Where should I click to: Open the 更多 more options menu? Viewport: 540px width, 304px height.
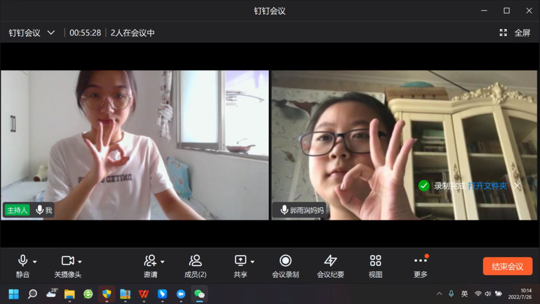click(420, 266)
